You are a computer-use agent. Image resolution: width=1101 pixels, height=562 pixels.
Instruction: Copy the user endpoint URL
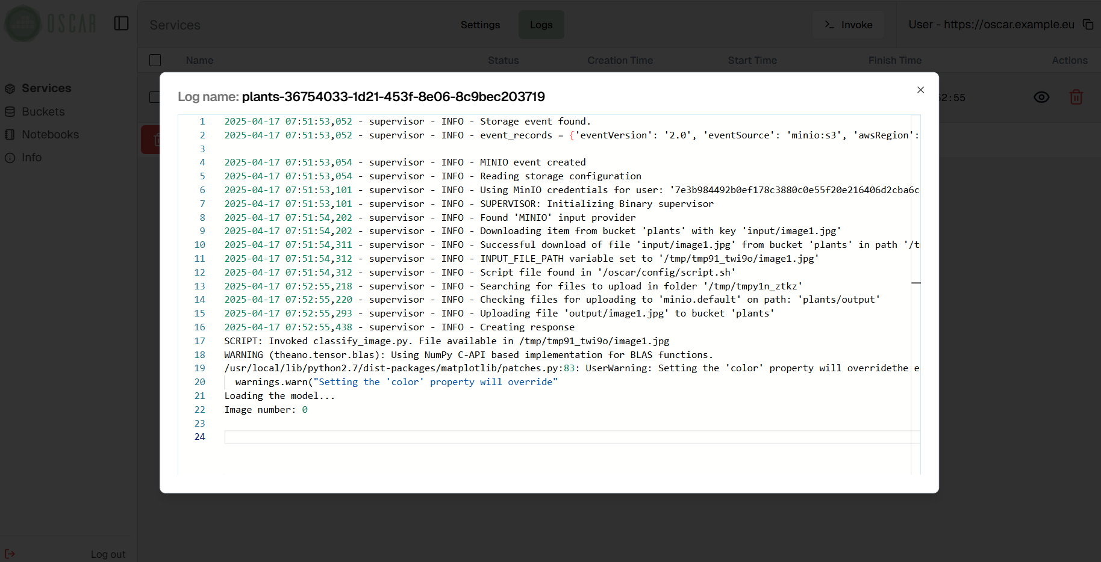[x=1088, y=25]
